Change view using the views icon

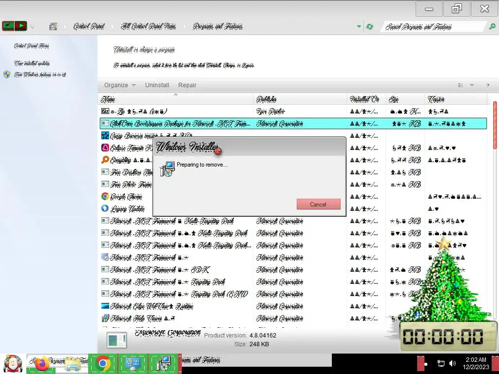460,85
